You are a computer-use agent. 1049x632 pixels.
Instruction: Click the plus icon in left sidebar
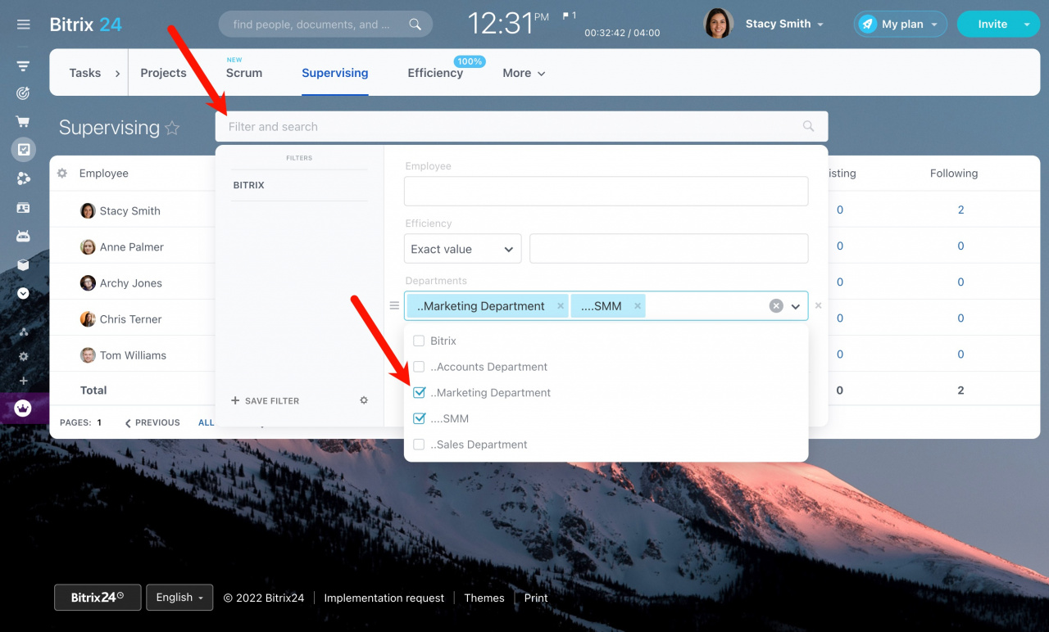coord(23,381)
